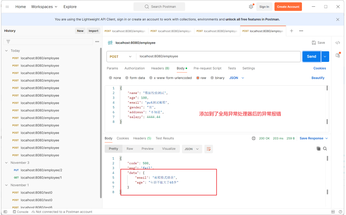Open the Console from status bar
The width and height of the screenshot is (346, 215).
(x=20, y=212)
